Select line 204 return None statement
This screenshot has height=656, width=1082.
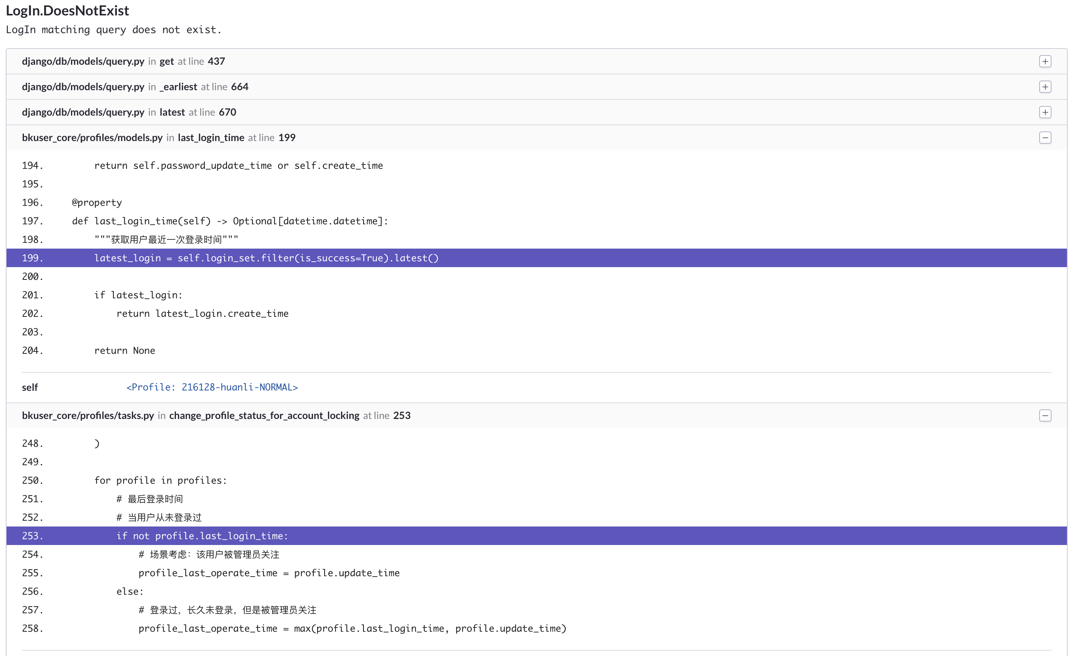[124, 350]
